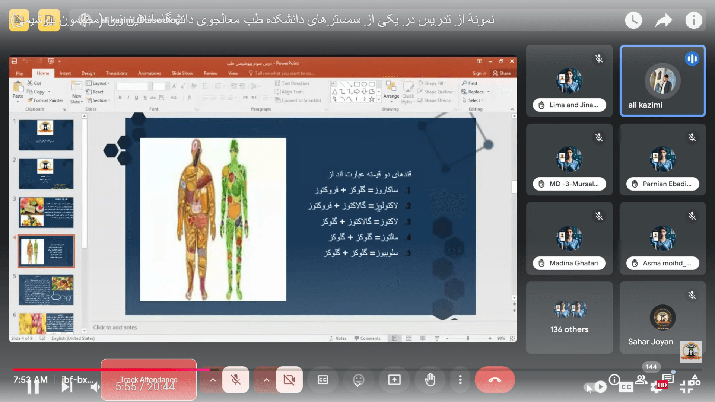Click the Watch later clock icon

(x=633, y=20)
